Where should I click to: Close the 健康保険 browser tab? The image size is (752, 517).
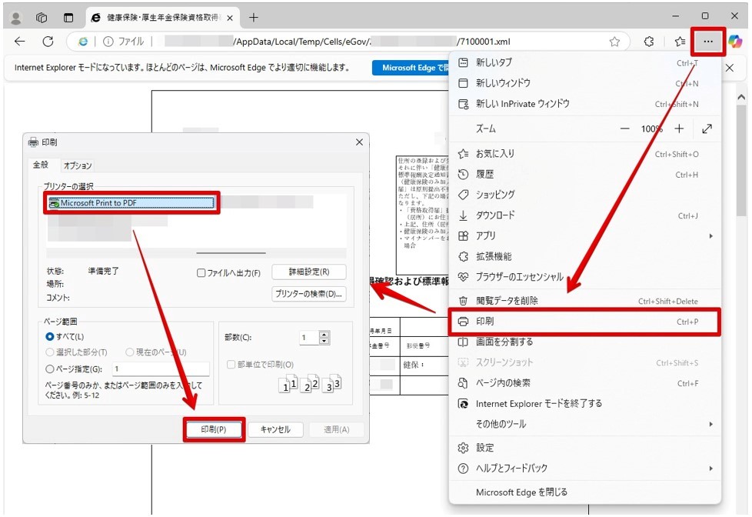coord(230,18)
